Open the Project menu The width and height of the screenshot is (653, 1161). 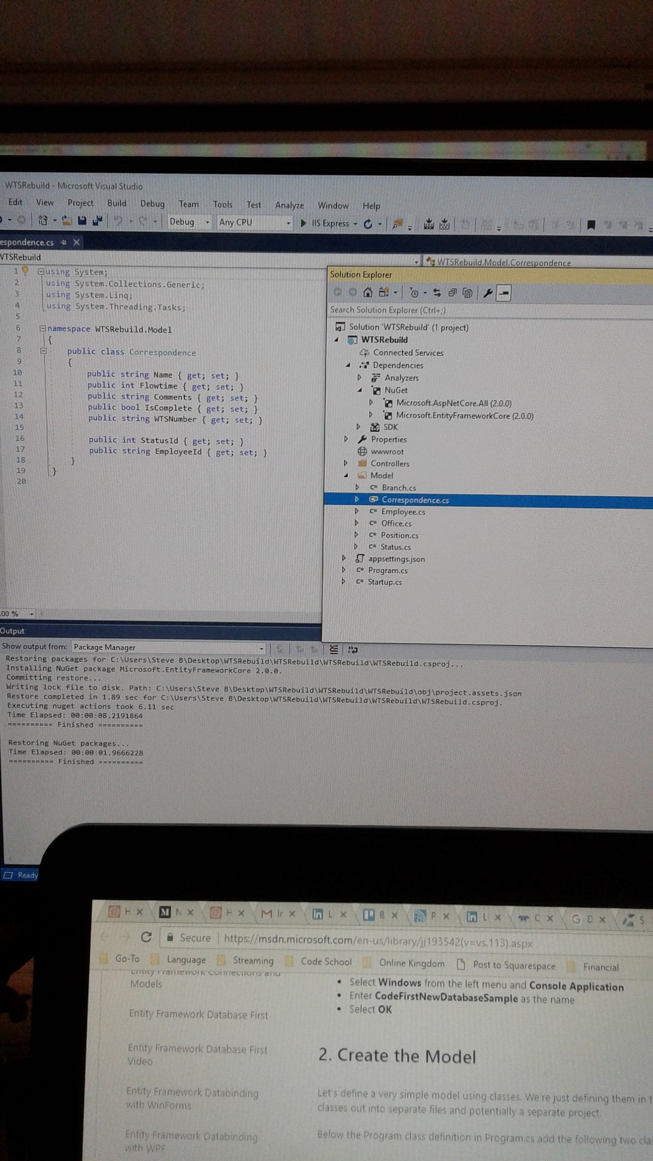[x=81, y=202]
